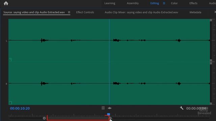Open the Source panel menu icon
Image resolution: width=216 pixels, height=121 pixels.
(x=69, y=12)
